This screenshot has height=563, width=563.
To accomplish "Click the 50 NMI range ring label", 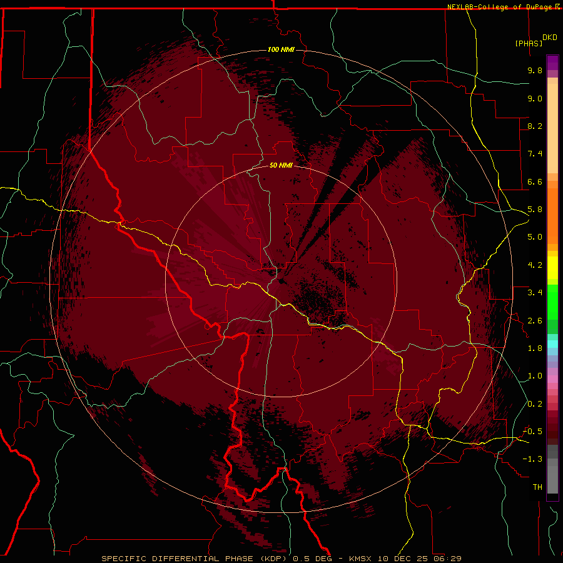I will coord(281,166).
